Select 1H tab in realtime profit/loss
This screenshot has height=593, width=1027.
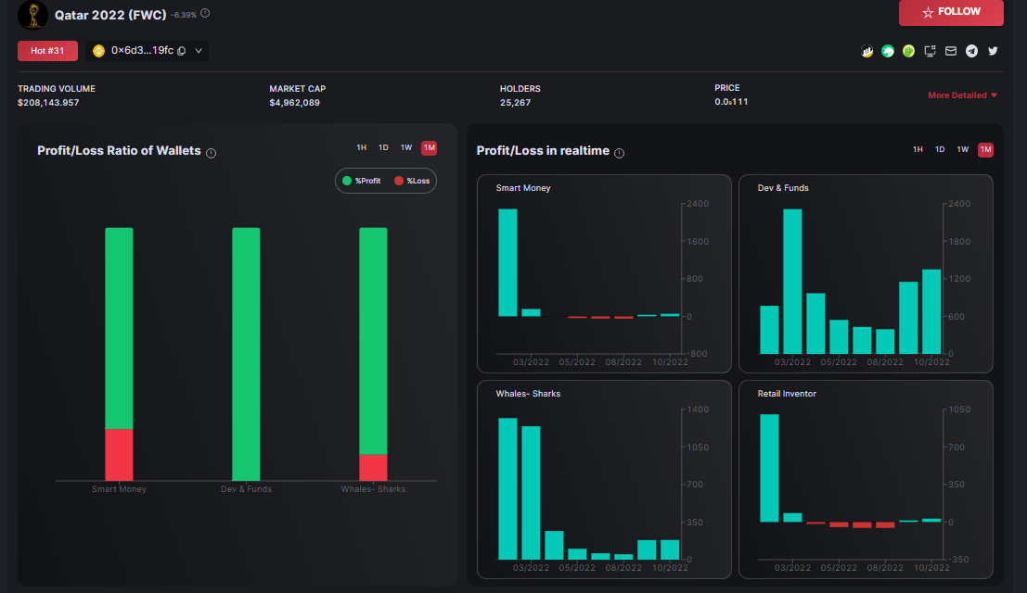pyautogui.click(x=918, y=150)
